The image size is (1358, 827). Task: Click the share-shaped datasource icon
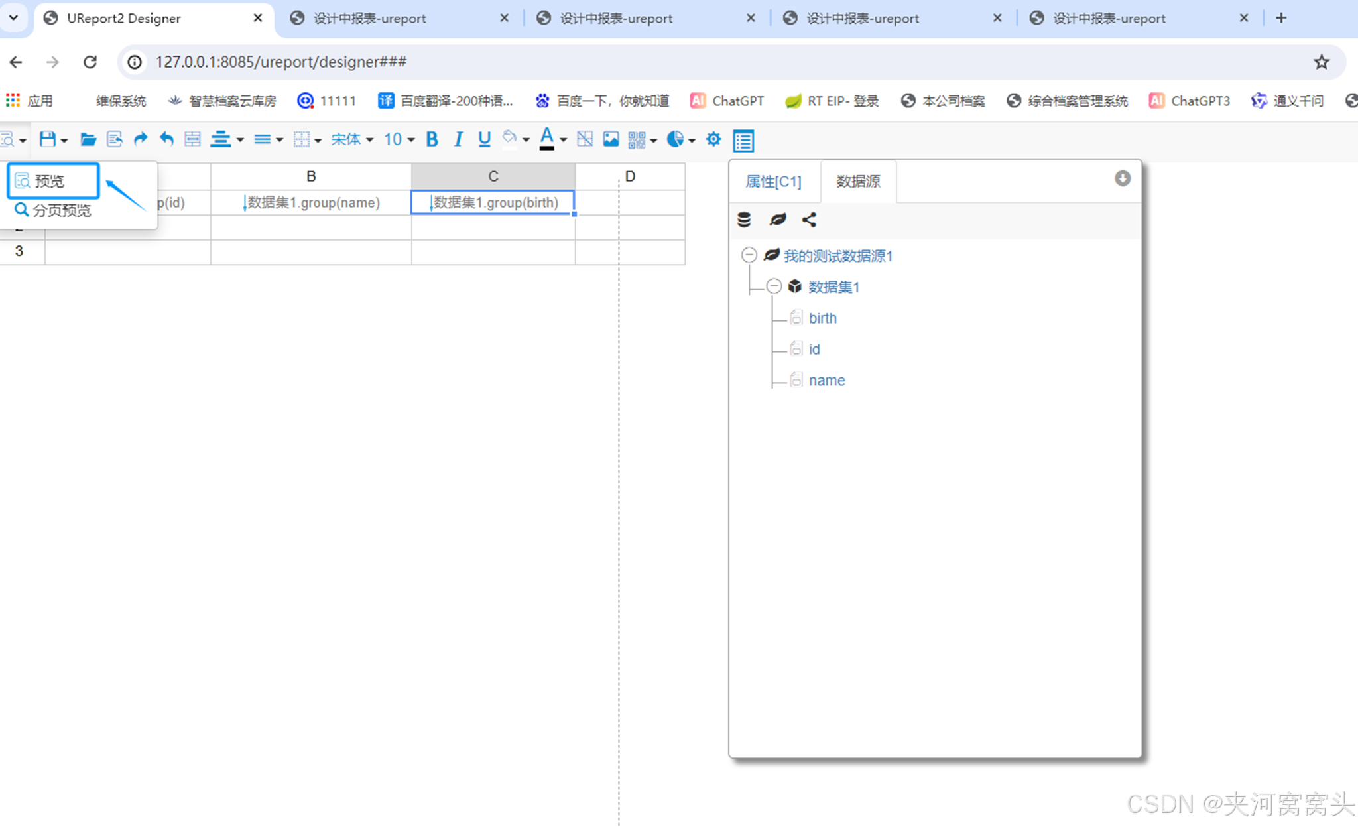[809, 220]
